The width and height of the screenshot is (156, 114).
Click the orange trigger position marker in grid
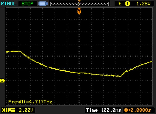tap(79, 11)
